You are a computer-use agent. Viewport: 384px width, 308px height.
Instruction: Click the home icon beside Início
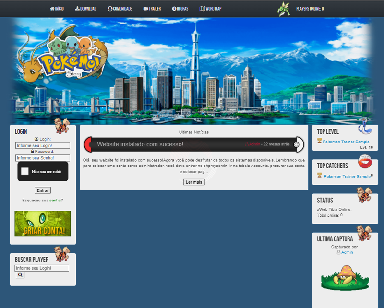pyautogui.click(x=52, y=9)
